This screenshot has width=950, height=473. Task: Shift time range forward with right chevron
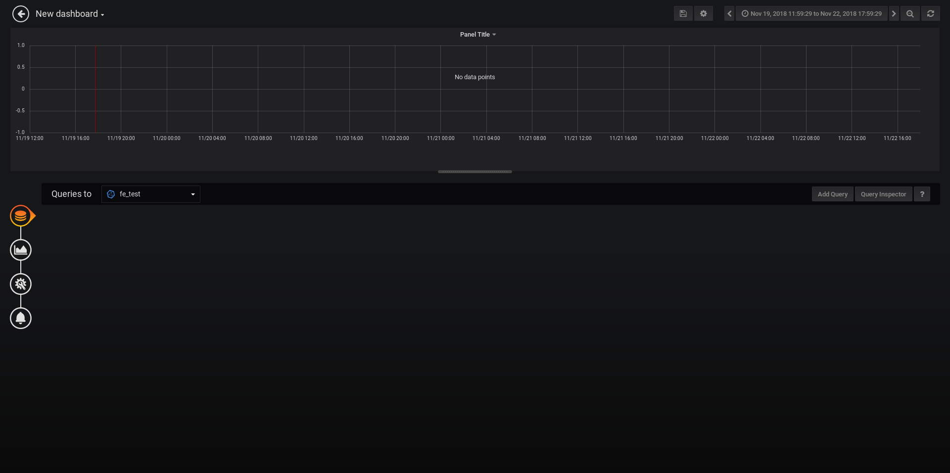pyautogui.click(x=893, y=13)
